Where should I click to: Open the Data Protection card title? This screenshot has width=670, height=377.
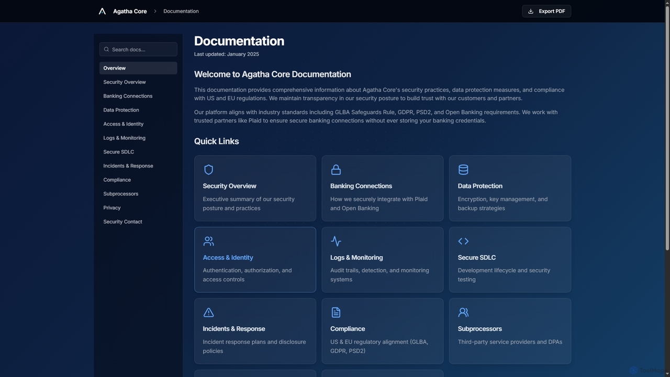480,186
